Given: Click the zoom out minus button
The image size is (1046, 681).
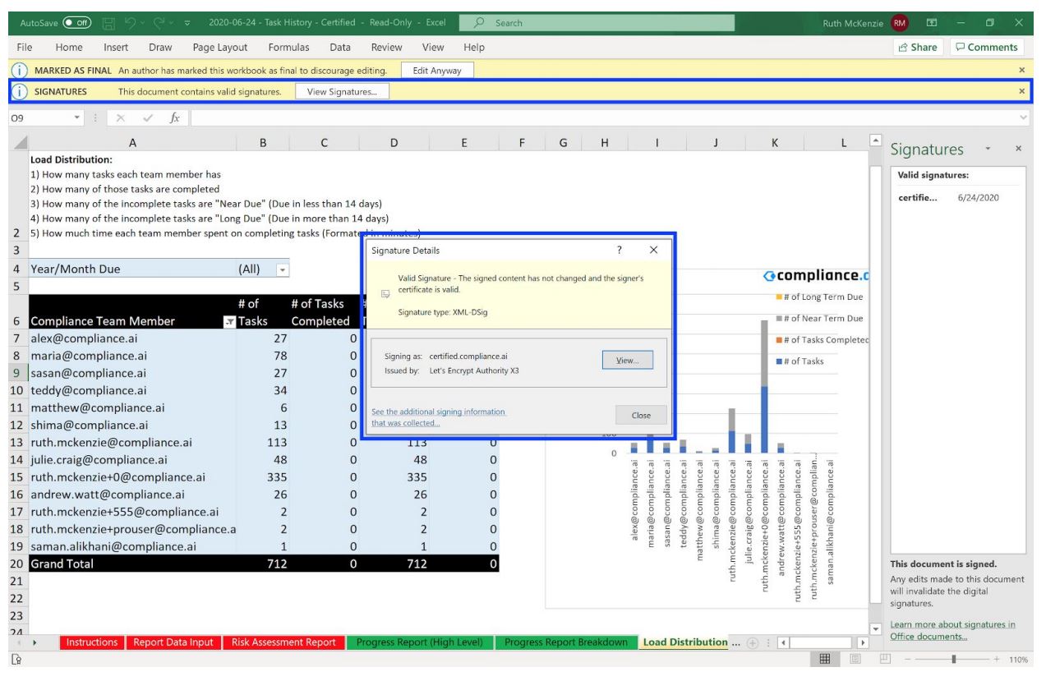Looking at the screenshot, I should (x=909, y=660).
